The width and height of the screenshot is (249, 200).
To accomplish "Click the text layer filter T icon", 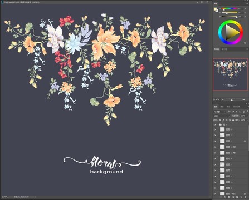I will (x=237, y=112).
